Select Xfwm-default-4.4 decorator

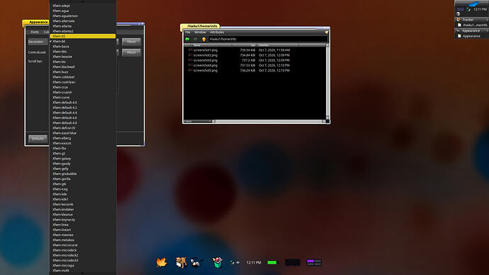click(83, 113)
